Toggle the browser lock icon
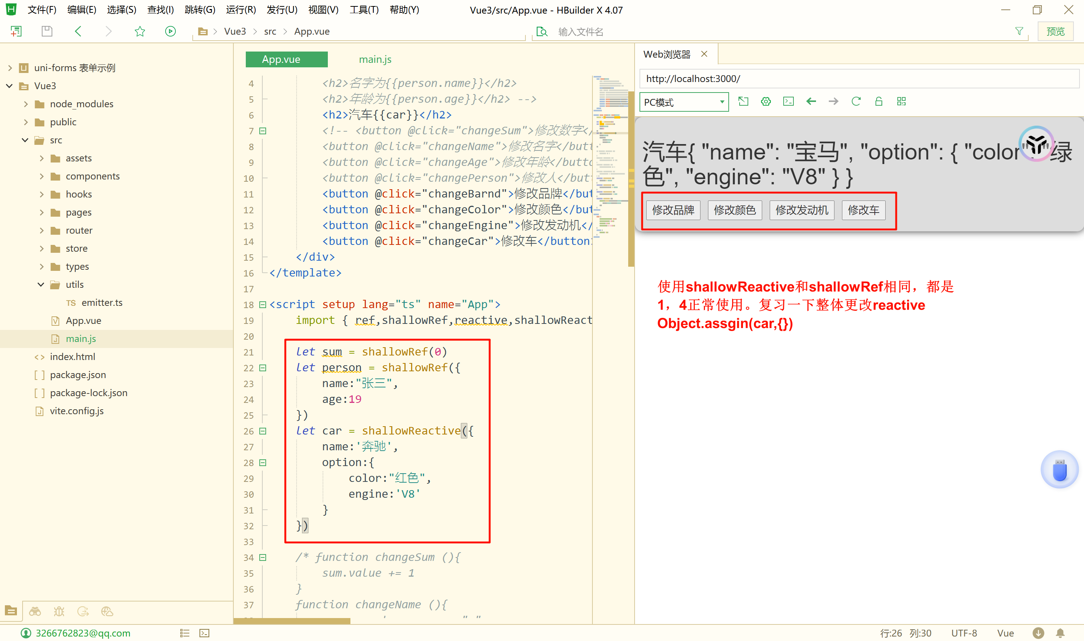1084x641 pixels. click(878, 102)
